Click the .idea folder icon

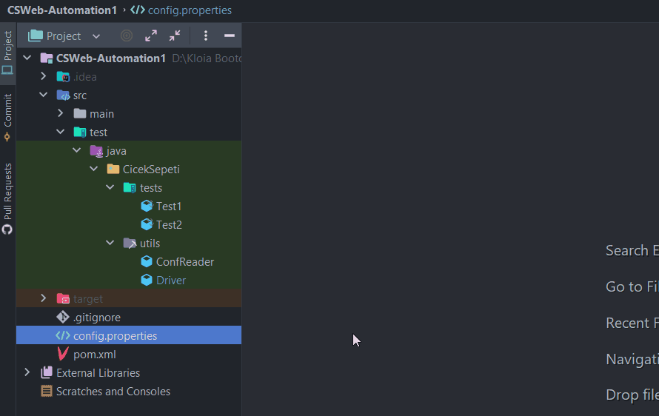click(63, 76)
